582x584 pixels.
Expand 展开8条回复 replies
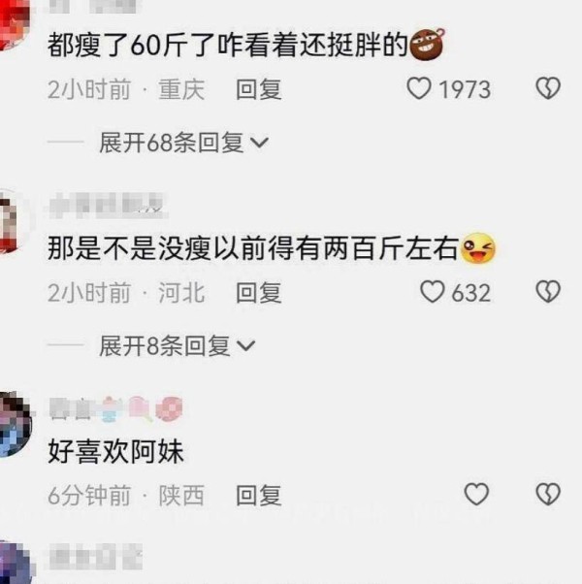click(x=178, y=345)
